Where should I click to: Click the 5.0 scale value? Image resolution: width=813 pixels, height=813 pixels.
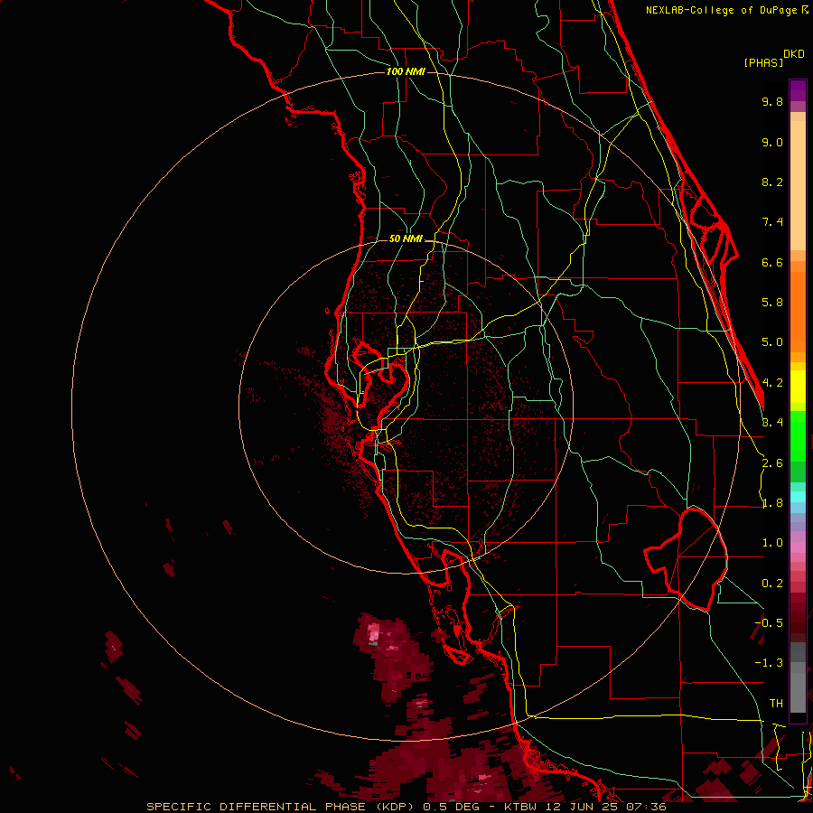click(772, 342)
